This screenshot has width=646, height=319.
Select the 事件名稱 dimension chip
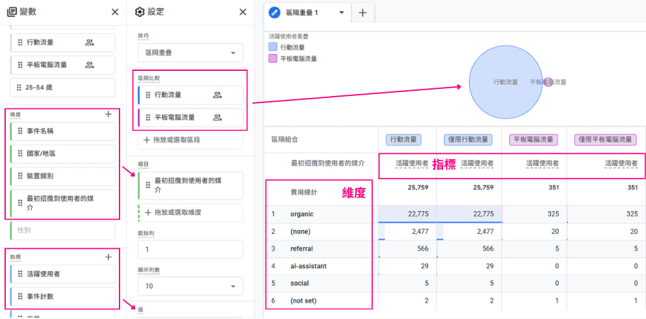[63, 131]
